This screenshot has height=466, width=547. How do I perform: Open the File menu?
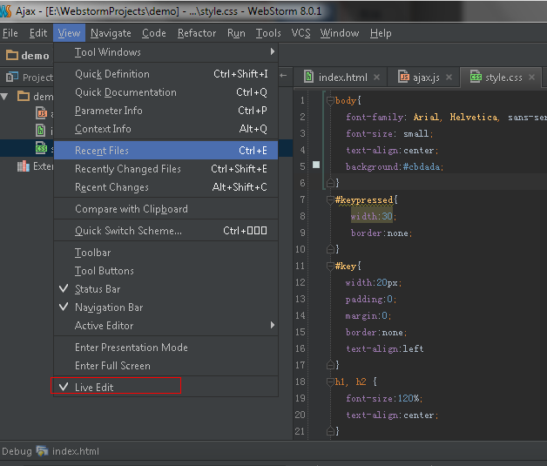click(10, 33)
